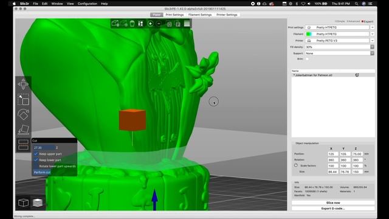The height and width of the screenshot is (219, 389).
Task: Click the green filament color swatch
Action: (x=309, y=34)
